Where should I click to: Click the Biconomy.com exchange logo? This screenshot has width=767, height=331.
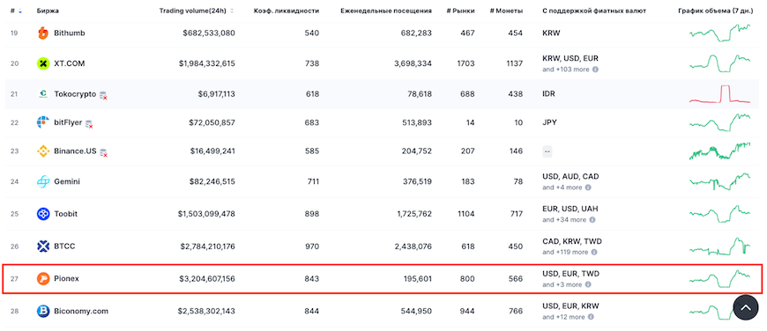43,311
